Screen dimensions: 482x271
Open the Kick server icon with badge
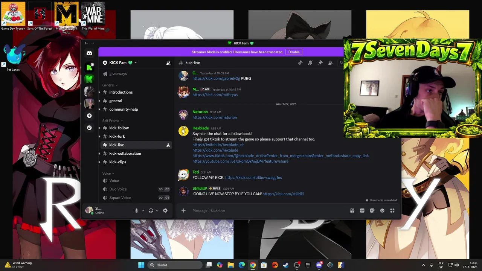pyautogui.click(x=89, y=67)
